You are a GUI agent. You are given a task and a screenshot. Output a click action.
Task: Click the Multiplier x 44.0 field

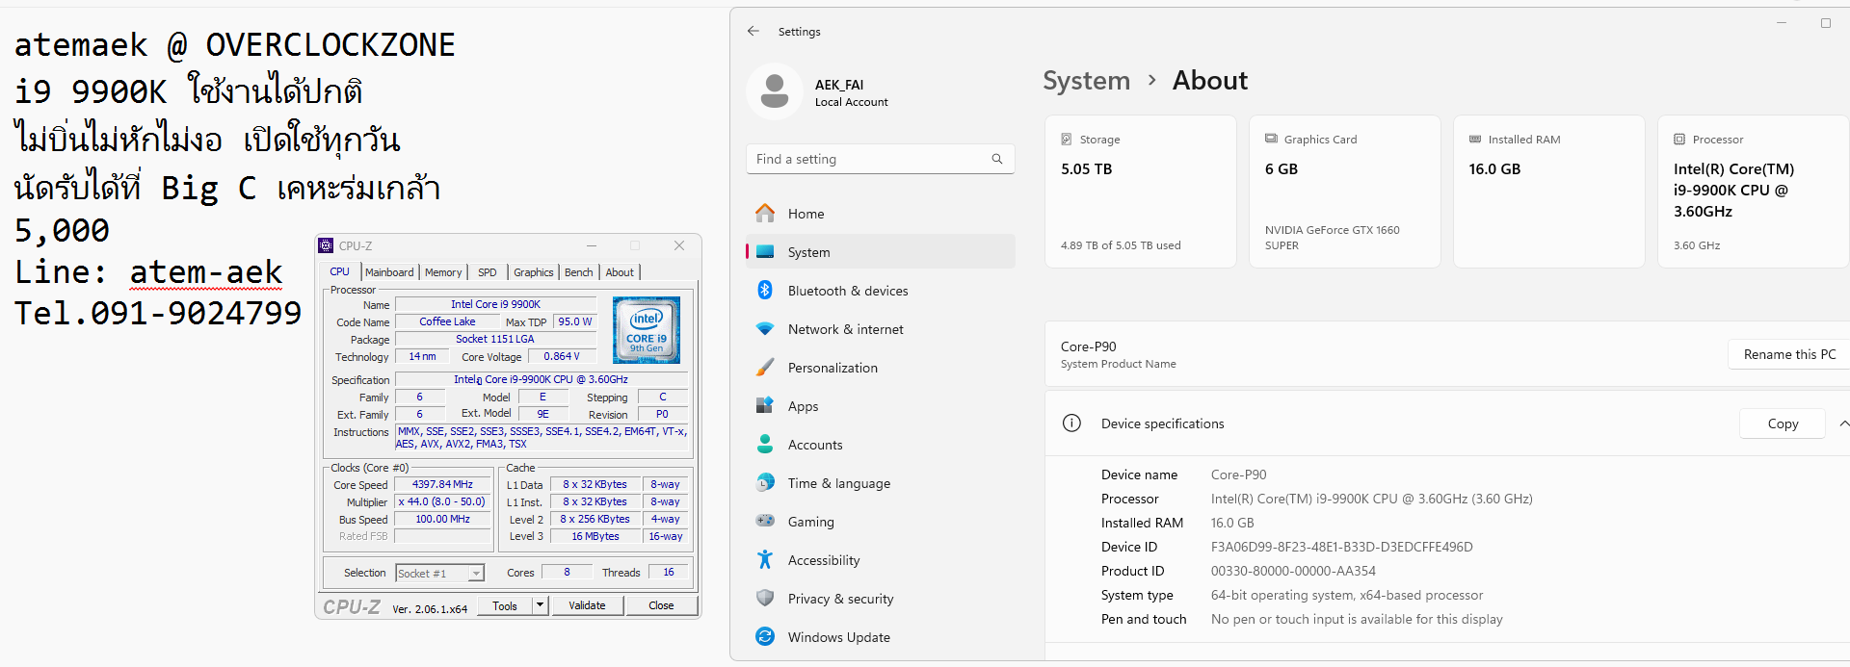(x=442, y=501)
